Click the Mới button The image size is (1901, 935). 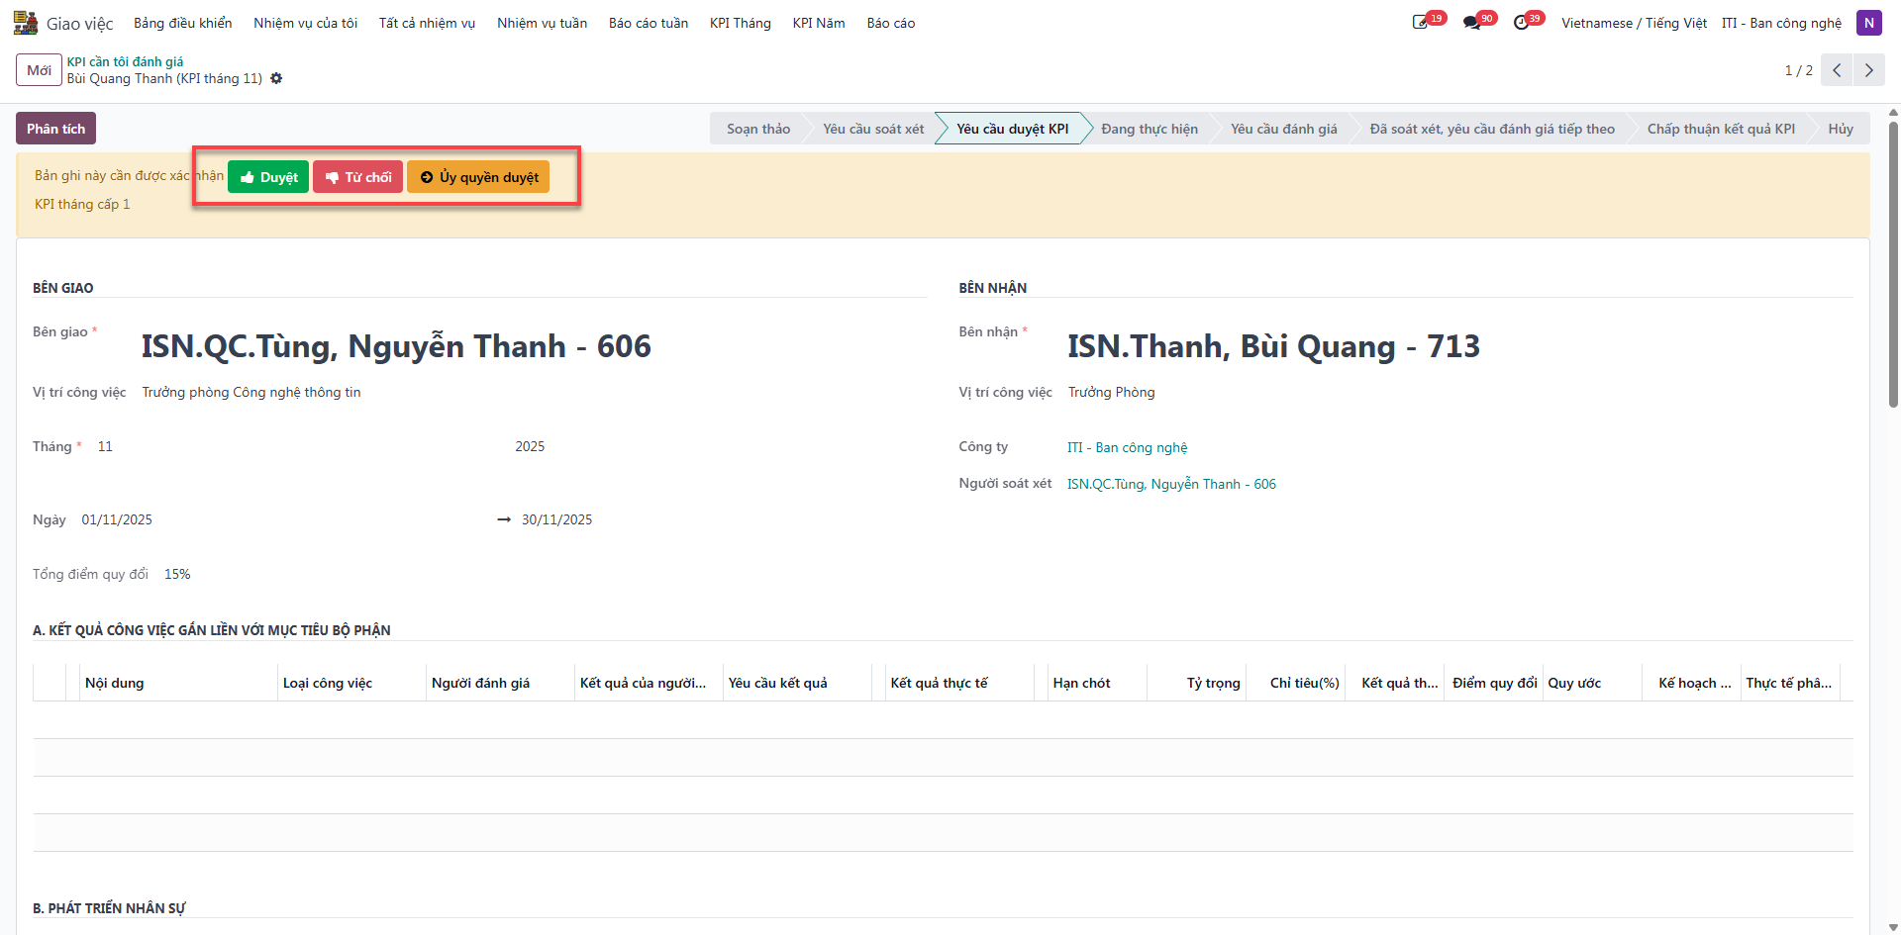pos(40,70)
